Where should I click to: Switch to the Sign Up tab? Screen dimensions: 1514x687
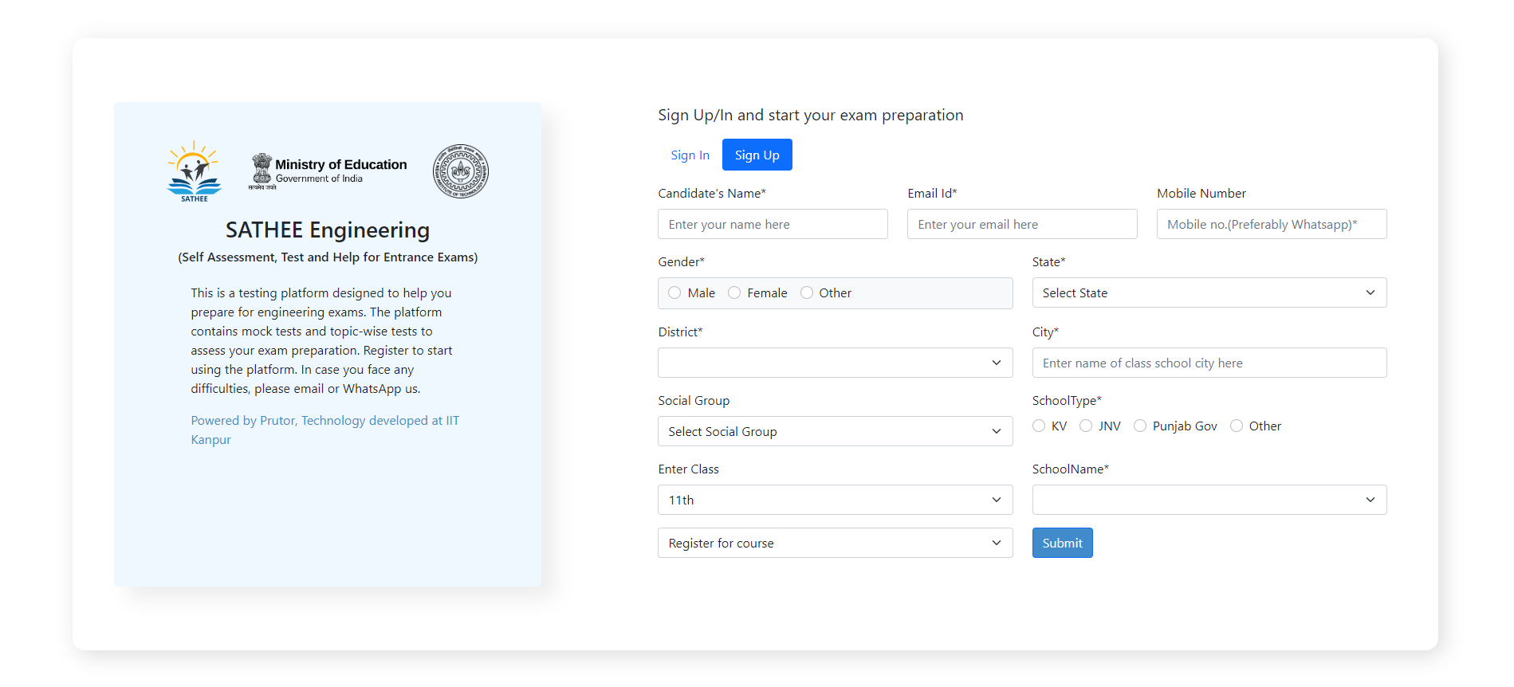(x=757, y=155)
